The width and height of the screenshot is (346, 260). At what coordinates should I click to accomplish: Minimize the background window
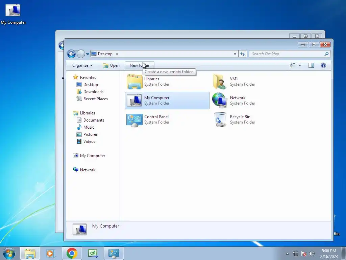(294, 36)
